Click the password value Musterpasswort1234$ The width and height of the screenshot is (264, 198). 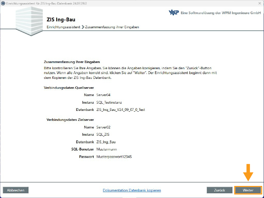pyautogui.click(x=114, y=157)
